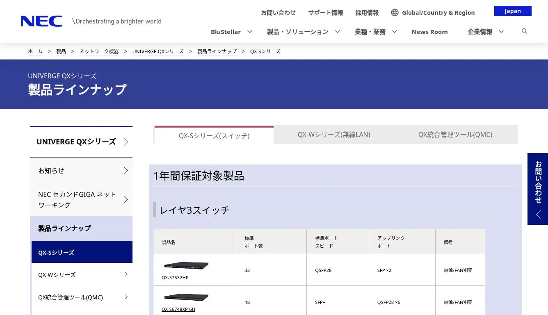
Task: Go to ネットワーク機器 breadcrumb
Action: coord(99,51)
